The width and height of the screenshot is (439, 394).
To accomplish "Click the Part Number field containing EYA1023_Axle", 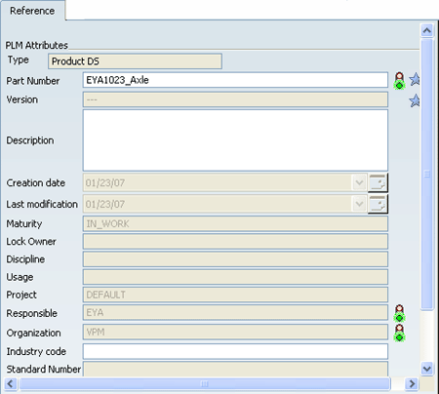I will click(x=235, y=80).
